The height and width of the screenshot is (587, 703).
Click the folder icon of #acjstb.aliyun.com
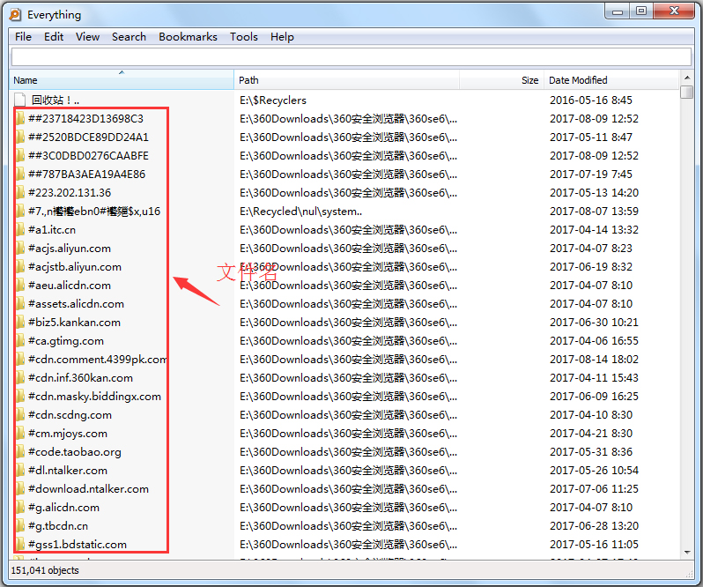tap(19, 266)
